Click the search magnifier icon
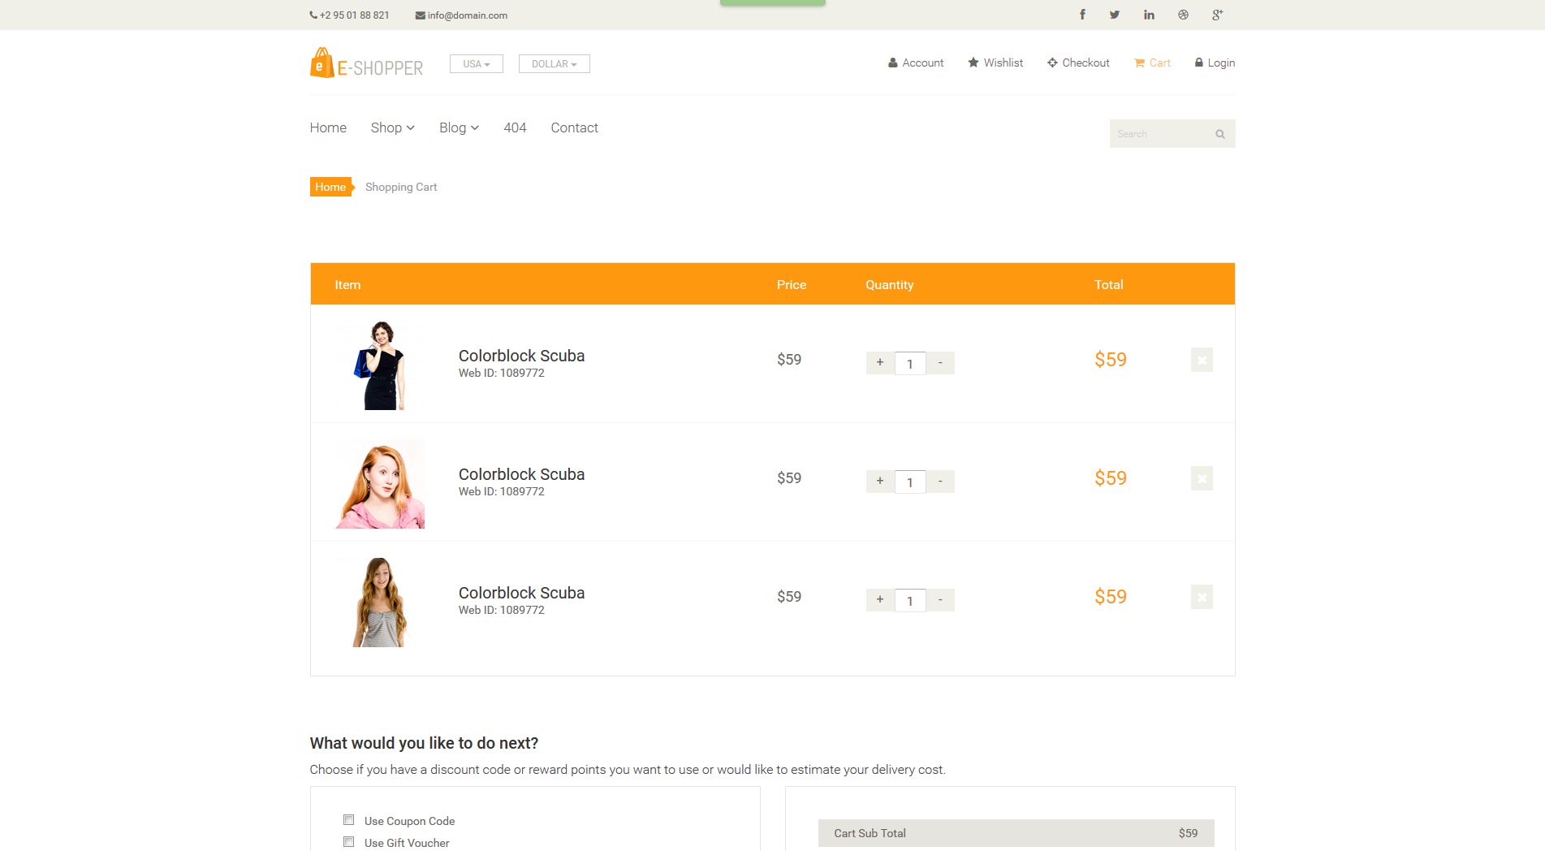 click(1219, 134)
